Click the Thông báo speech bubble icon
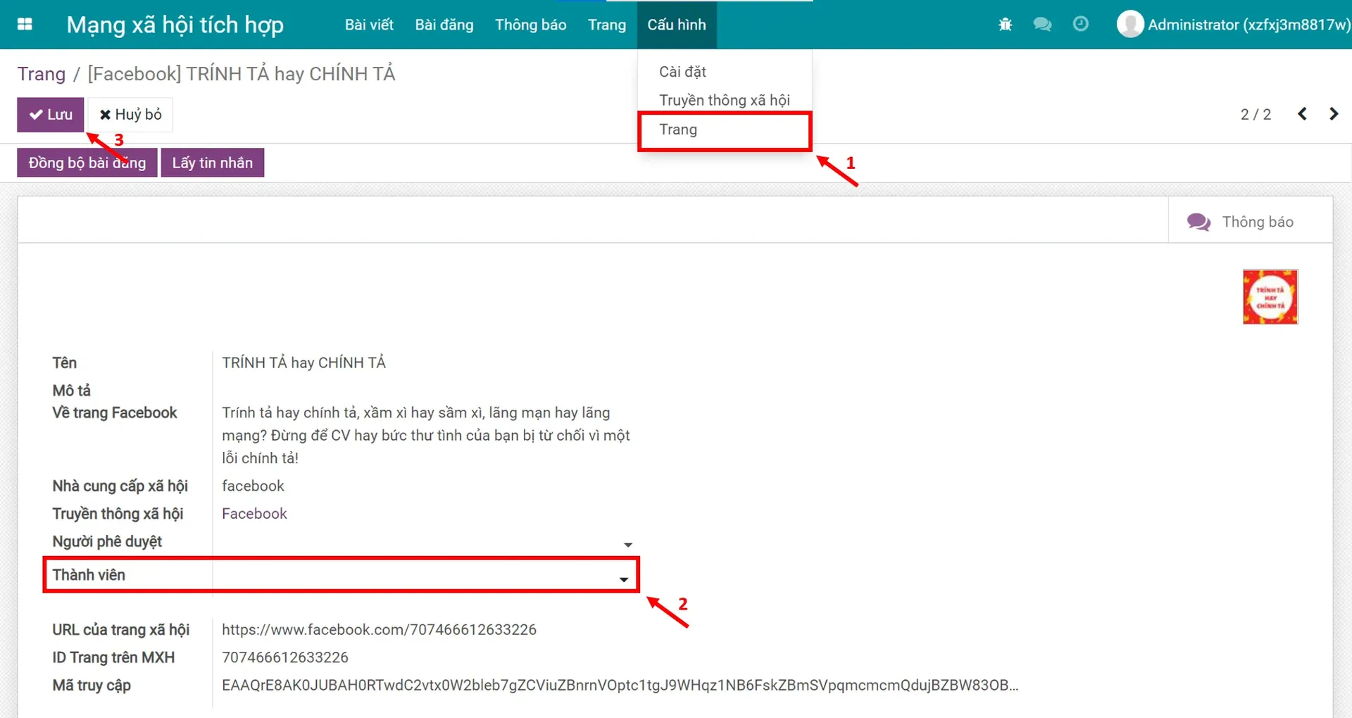Viewport: 1352px width, 718px height. click(x=1198, y=222)
